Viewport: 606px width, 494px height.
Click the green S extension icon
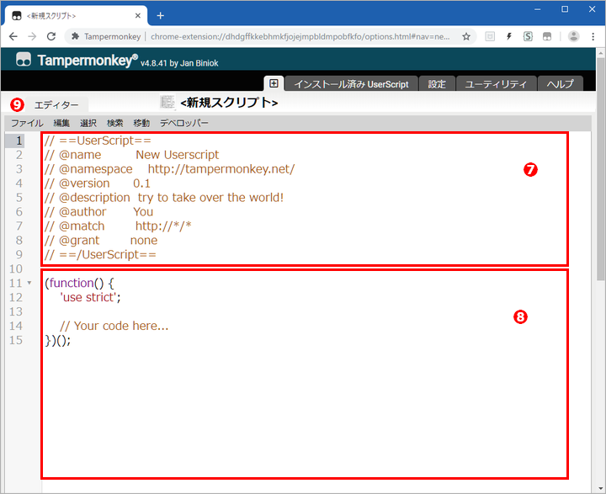[x=528, y=36]
